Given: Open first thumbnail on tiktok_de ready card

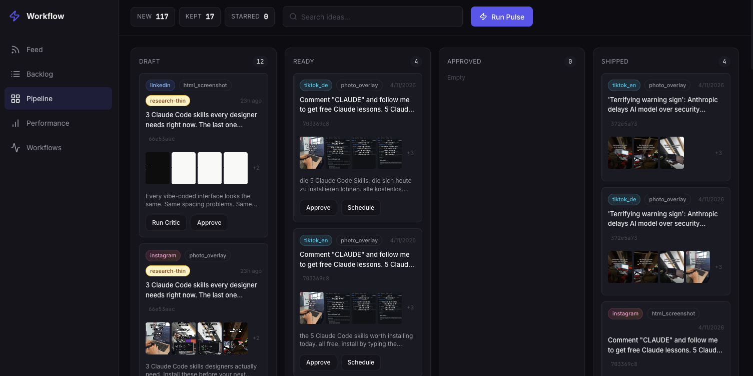Looking at the screenshot, I should tap(312, 153).
